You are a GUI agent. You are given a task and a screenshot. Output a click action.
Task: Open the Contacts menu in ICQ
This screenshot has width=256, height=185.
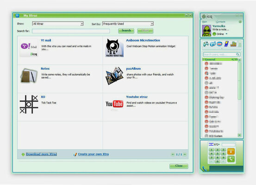220,22
